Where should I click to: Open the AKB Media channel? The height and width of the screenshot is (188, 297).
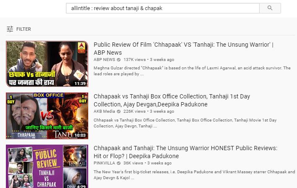coord(104,111)
